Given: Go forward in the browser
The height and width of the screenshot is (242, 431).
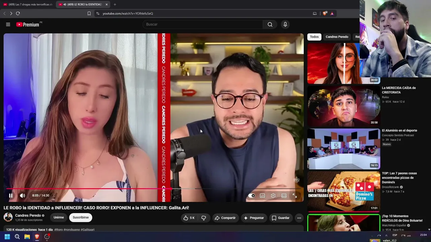Looking at the screenshot, I should pyautogui.click(x=11, y=13).
